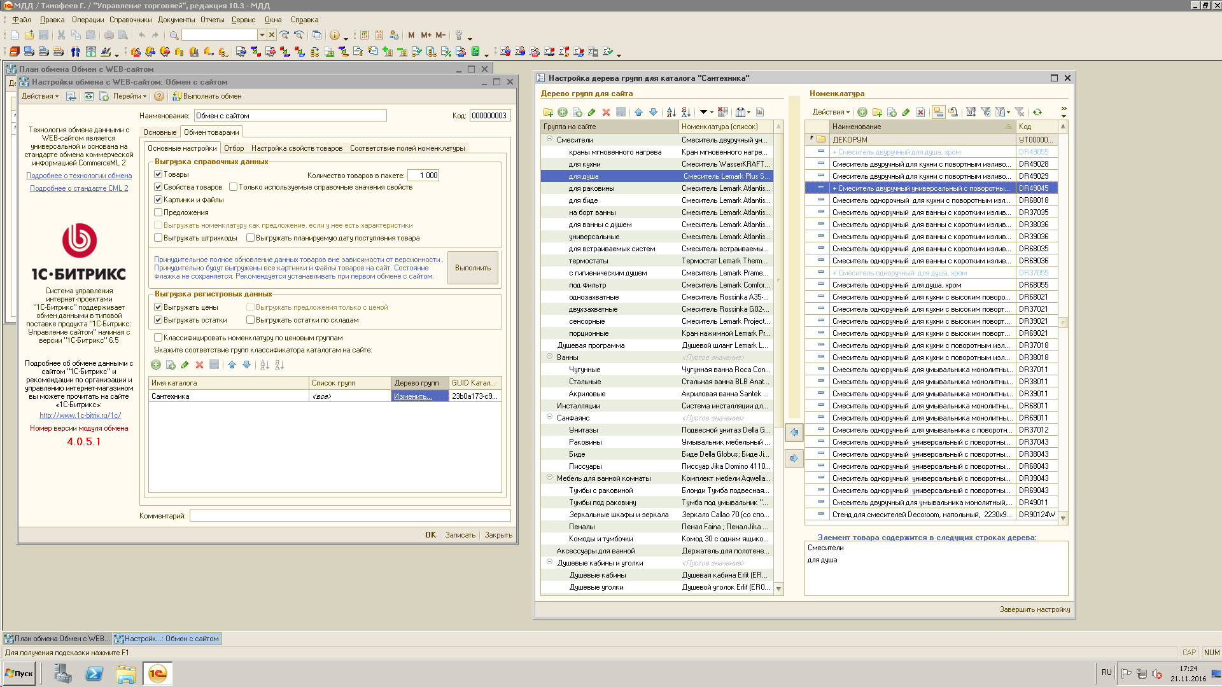Collapse the Ванны tree group
The height and width of the screenshot is (687, 1222).
pos(549,357)
